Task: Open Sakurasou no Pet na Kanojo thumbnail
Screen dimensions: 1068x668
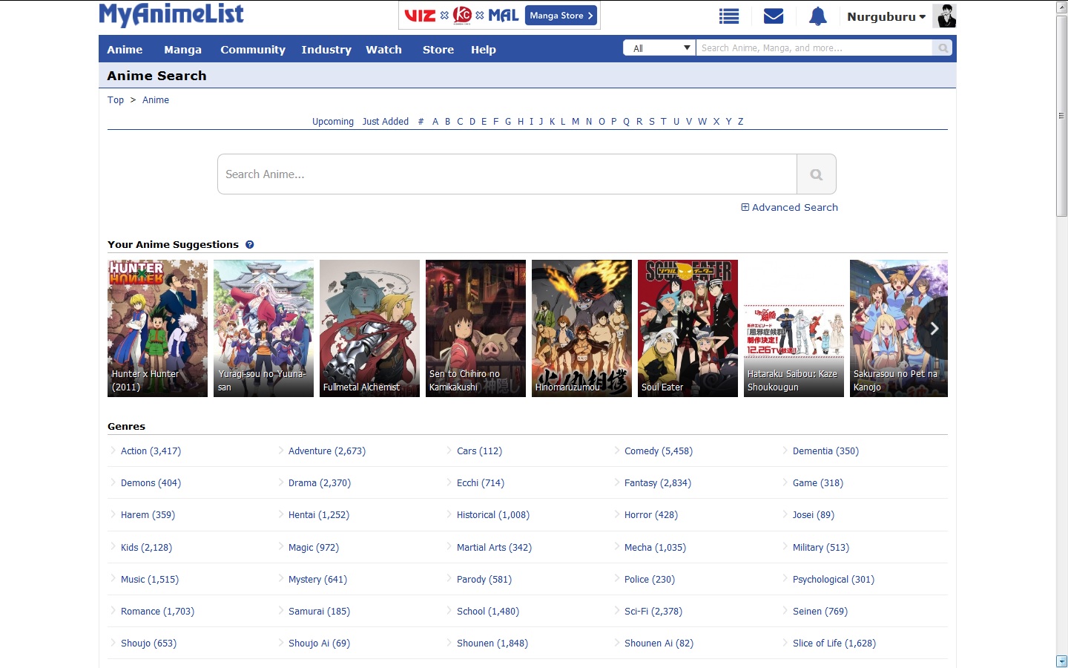Action: (x=899, y=328)
